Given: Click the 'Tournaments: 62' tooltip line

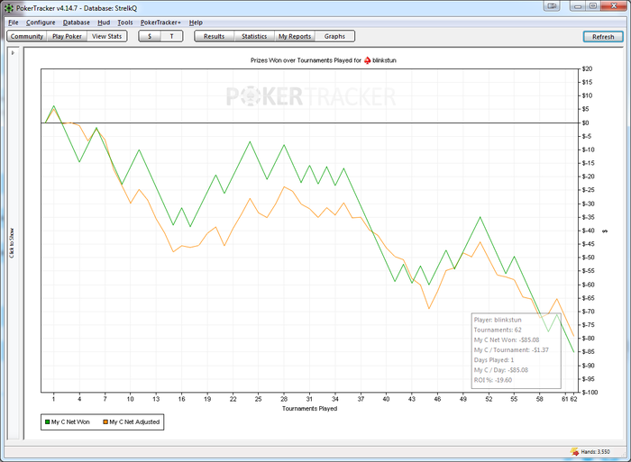Looking at the screenshot, I should 498,330.
